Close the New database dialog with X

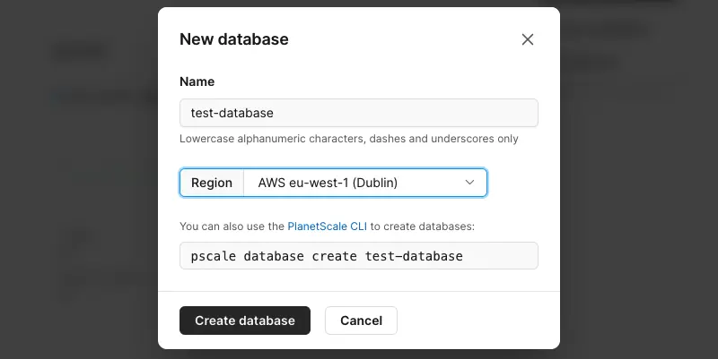[528, 39]
